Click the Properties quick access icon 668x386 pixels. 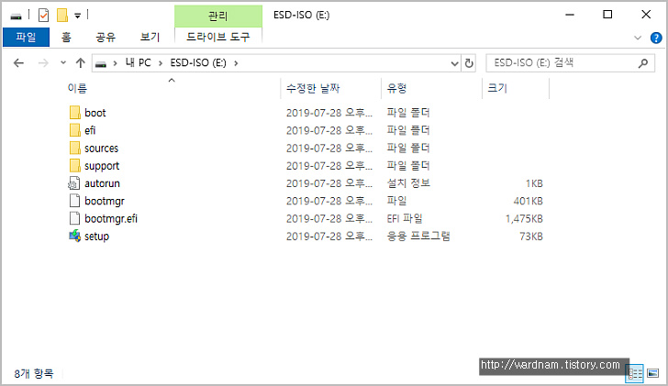(43, 16)
